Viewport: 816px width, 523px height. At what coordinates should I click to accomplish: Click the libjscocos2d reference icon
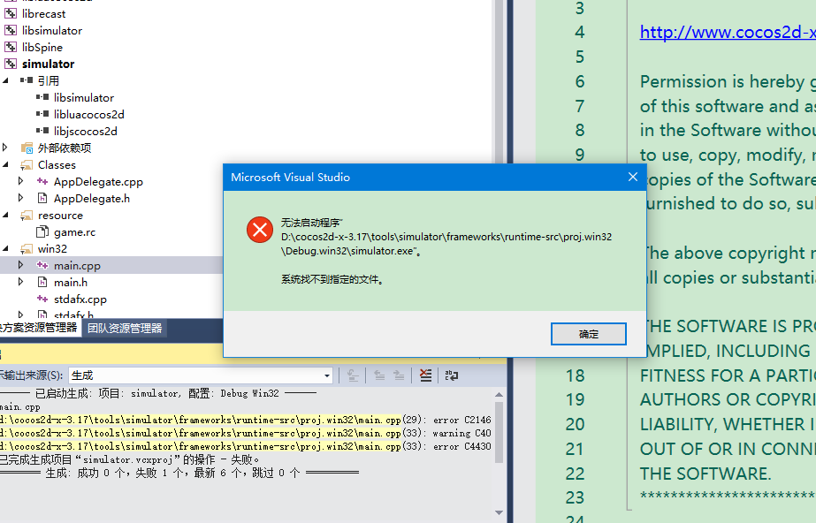click(42, 131)
